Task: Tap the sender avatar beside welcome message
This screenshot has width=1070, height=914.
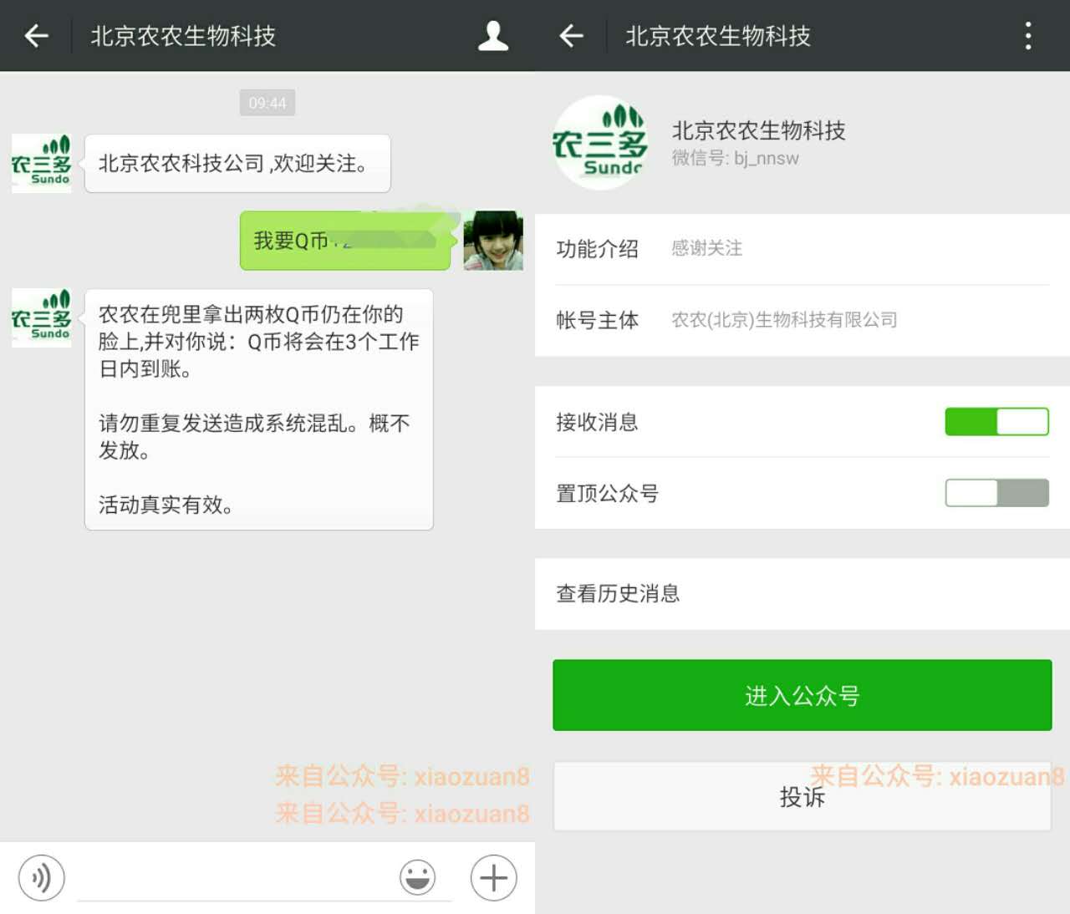Action: coord(41,163)
